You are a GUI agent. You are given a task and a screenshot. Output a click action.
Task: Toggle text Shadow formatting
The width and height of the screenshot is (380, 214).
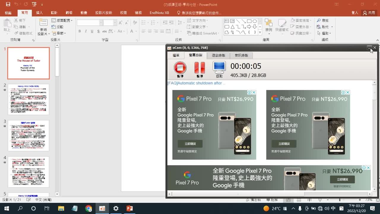click(98, 31)
